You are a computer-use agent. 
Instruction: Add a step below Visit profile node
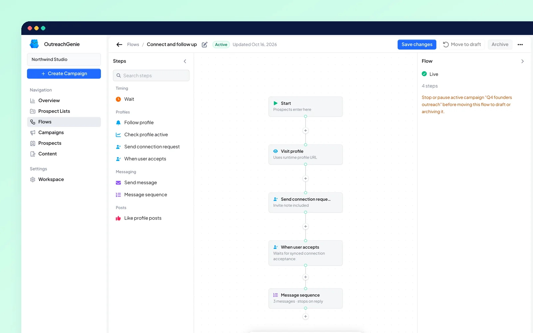click(x=305, y=178)
